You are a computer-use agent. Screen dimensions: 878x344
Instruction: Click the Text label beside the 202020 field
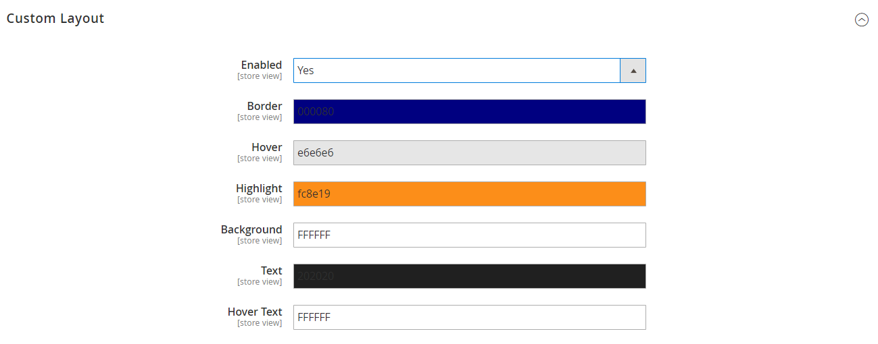271,270
